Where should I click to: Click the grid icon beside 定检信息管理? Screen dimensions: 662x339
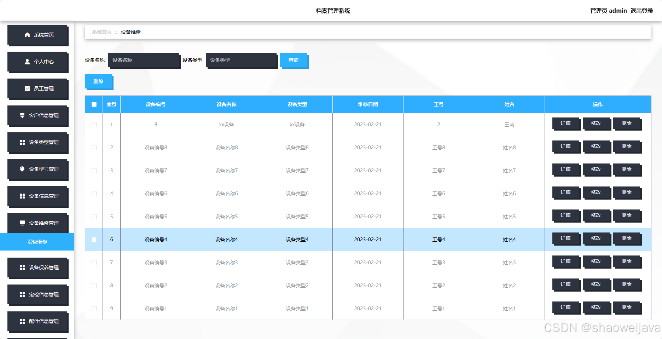[22, 294]
